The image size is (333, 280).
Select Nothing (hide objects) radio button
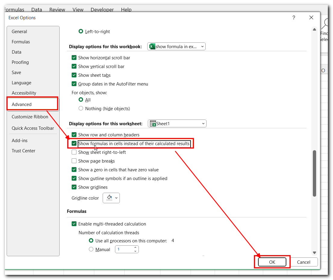click(81, 108)
